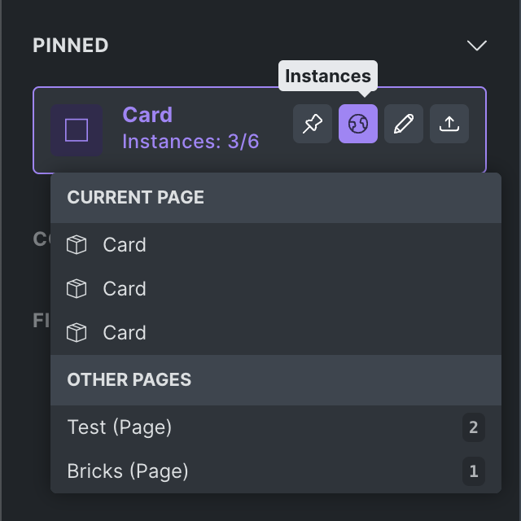Open the Bricks (Page) entry
Screen dimensions: 521x521
pos(128,471)
